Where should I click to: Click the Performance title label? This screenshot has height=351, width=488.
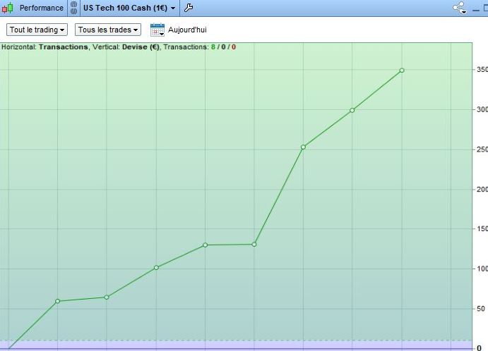coord(42,8)
